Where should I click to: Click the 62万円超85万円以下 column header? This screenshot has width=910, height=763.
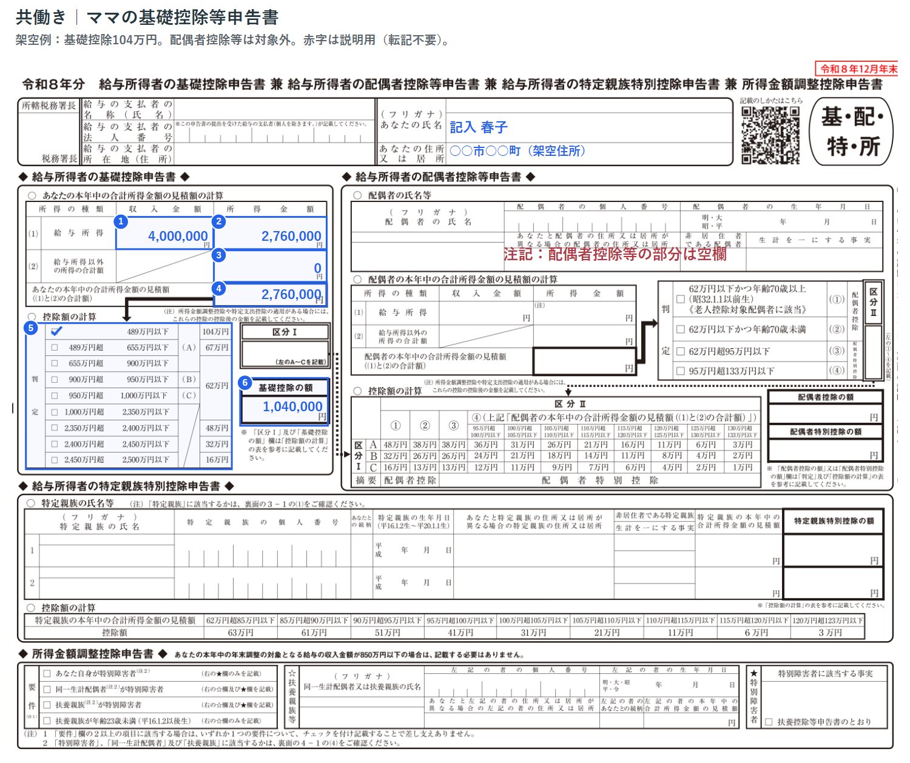coord(240,620)
